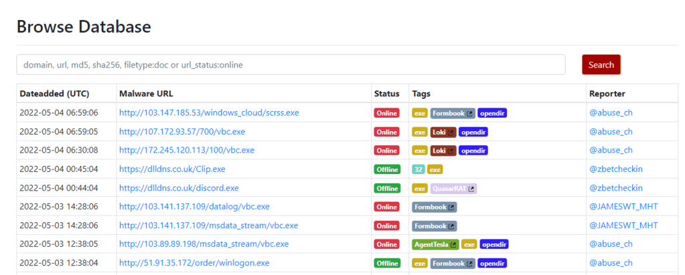
Task: Click Formbook tag in winlogon.exe row
Action: pyautogui.click(x=453, y=264)
